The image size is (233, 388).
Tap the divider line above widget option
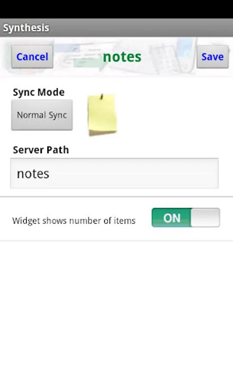[116, 197]
